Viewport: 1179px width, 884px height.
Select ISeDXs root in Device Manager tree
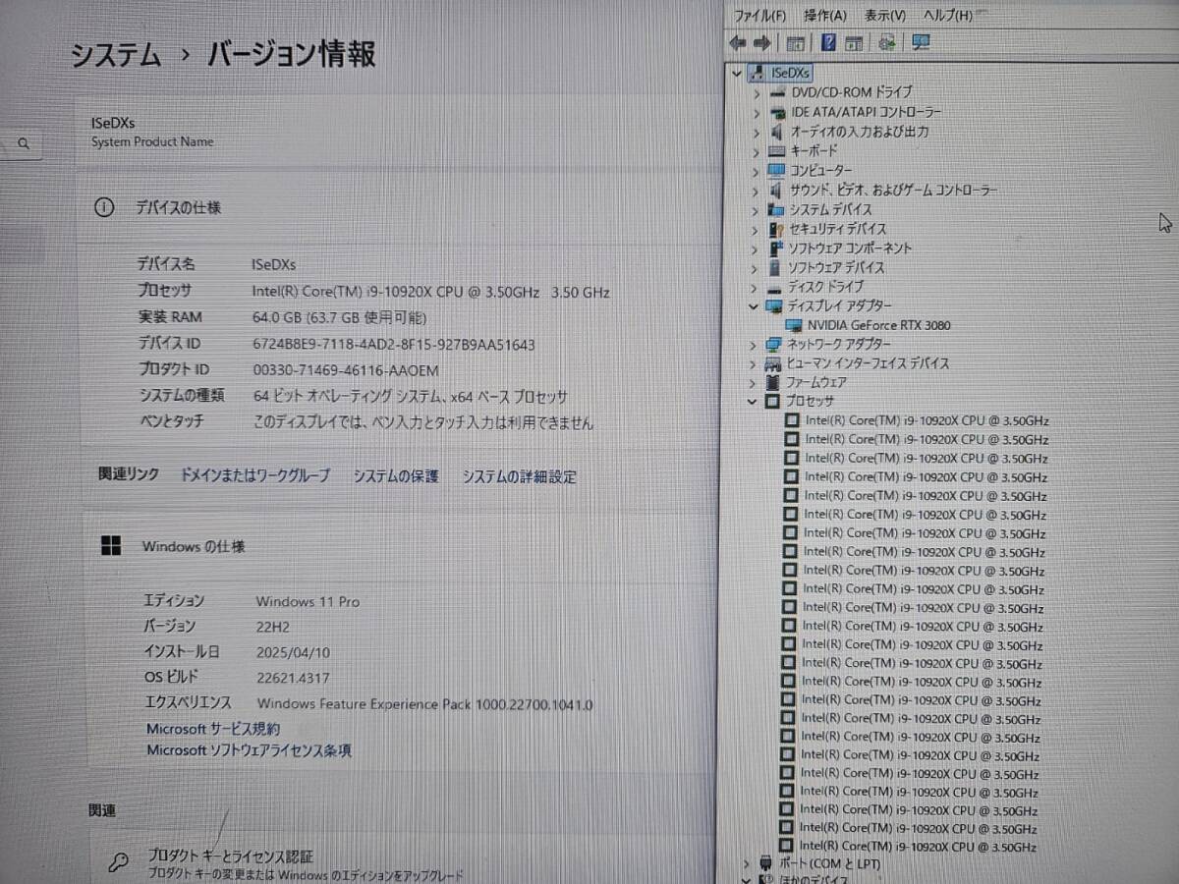click(792, 73)
